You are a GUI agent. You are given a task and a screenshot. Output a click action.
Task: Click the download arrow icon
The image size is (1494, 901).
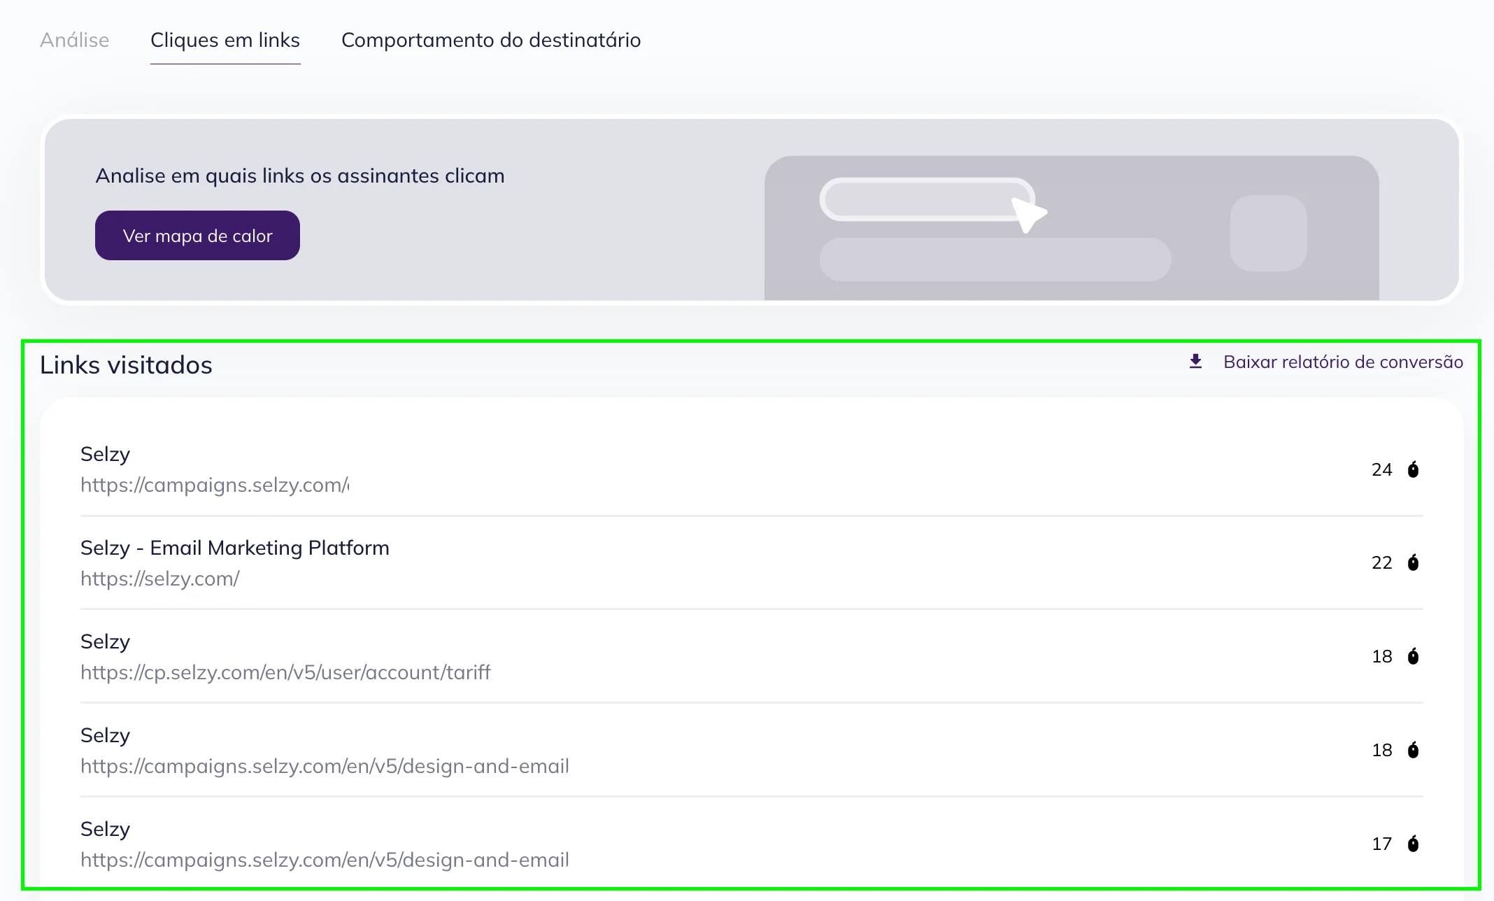click(1196, 362)
